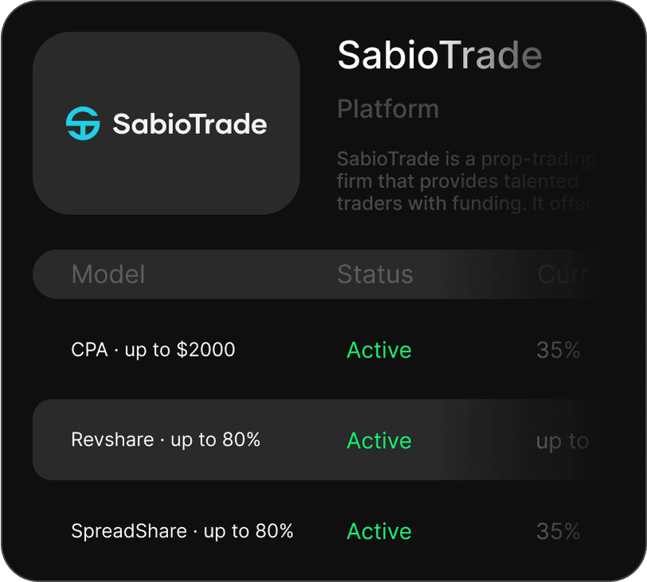Viewport: 647px width, 582px height.
Task: Open the Platform label under the title
Action: coord(387,109)
